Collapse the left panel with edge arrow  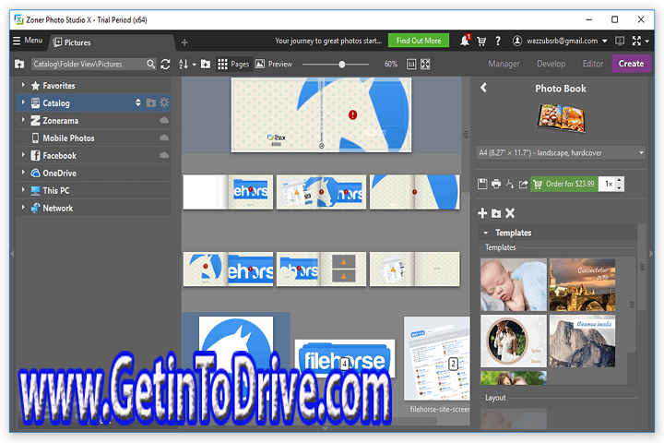[12, 254]
